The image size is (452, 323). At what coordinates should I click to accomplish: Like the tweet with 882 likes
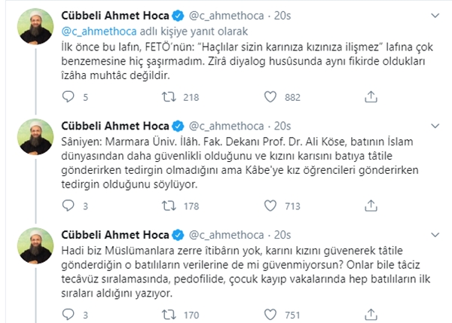(270, 97)
